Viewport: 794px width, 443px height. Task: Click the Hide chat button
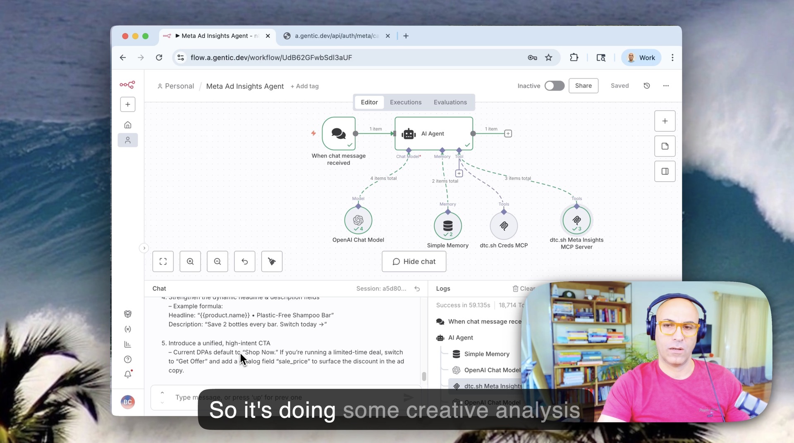point(414,262)
